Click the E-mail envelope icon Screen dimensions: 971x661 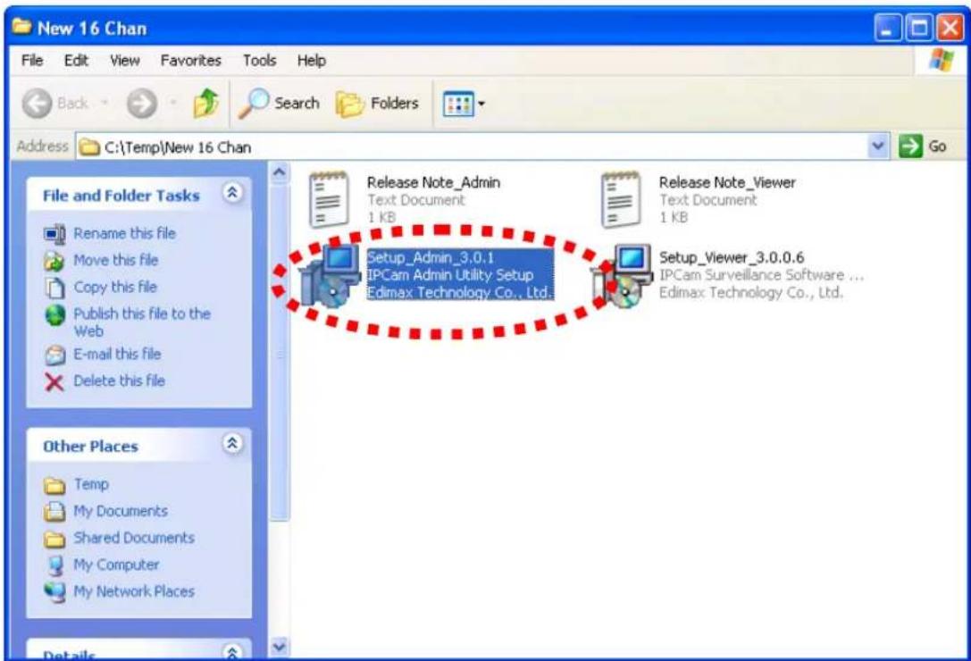54,356
